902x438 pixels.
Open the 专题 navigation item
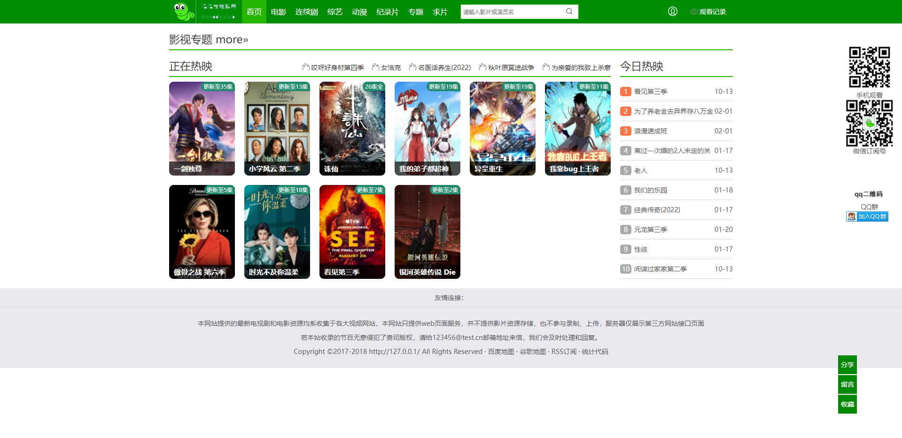coord(416,12)
